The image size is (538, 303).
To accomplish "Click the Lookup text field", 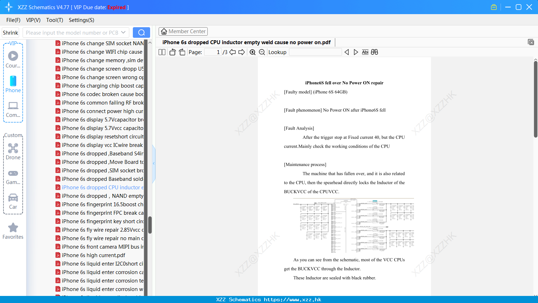I will 315,52.
